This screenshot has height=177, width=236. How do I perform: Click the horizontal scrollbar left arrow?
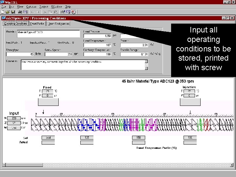[4, 165]
